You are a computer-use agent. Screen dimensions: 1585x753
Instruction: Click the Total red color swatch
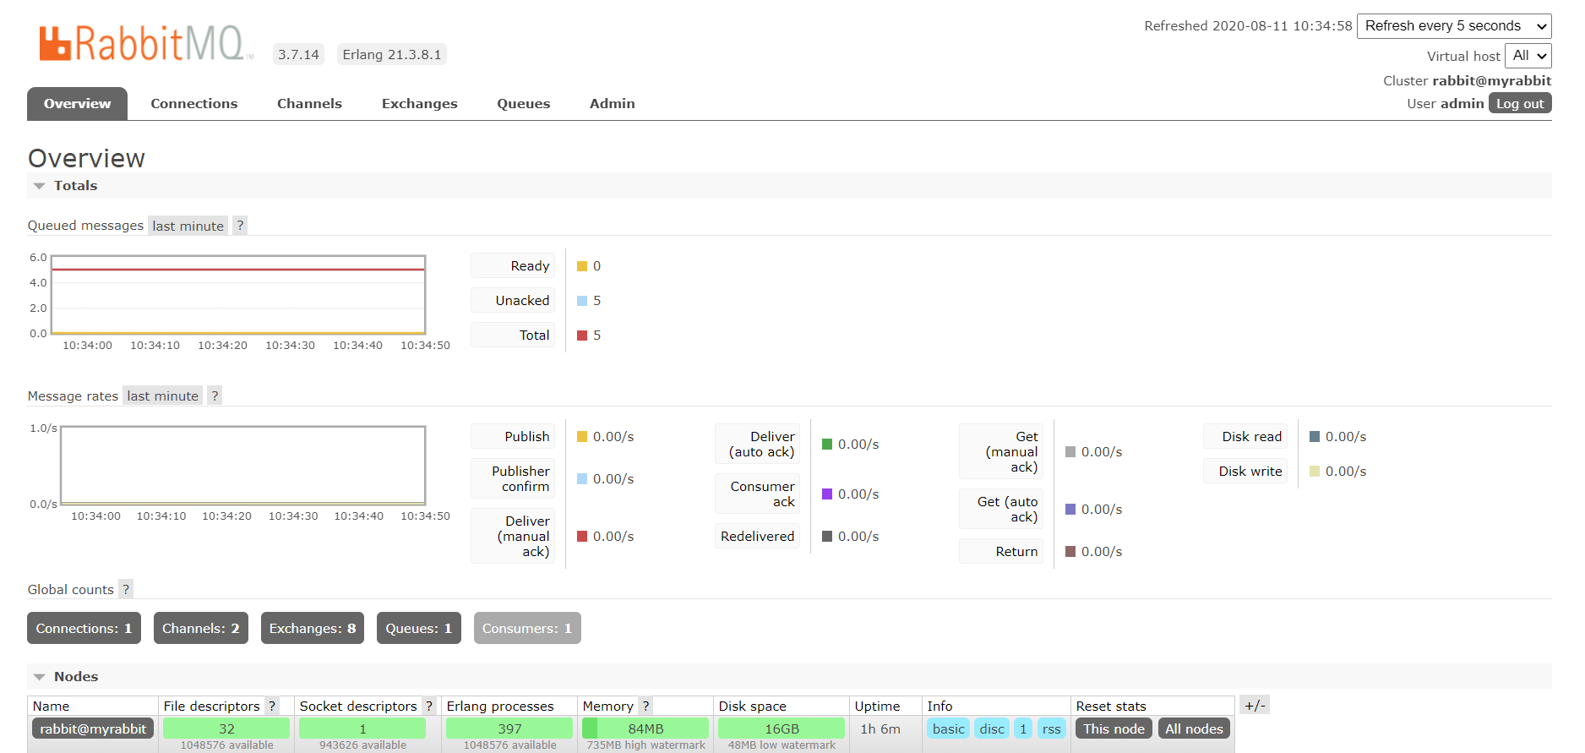pyautogui.click(x=582, y=336)
